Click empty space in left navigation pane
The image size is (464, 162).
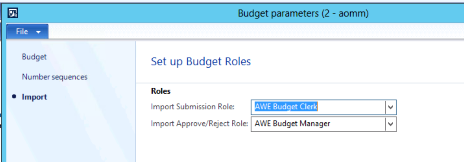(x=71, y=133)
